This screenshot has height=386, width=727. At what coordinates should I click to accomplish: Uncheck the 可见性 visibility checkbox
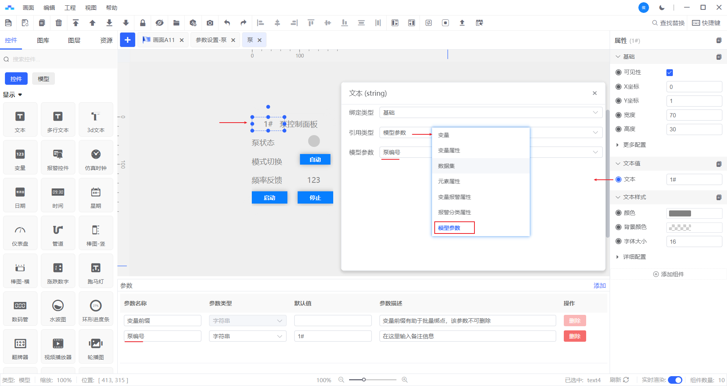(x=669, y=73)
